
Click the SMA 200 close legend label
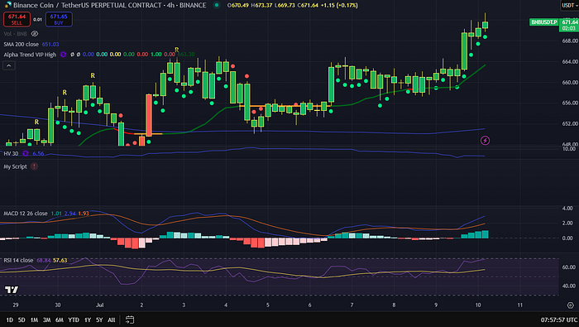(21, 44)
